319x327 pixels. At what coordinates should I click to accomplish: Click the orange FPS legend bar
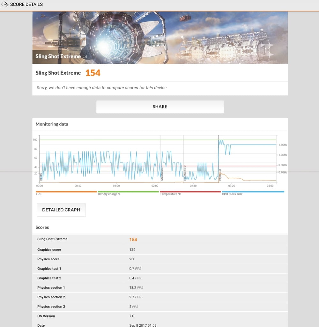pos(66,192)
